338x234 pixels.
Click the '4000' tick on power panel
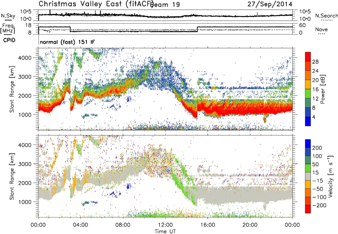pos(25,58)
